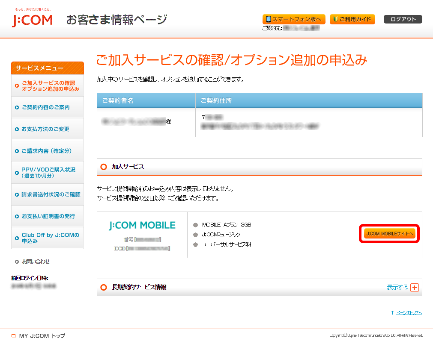Image resolution: width=433 pixels, height=359 pixels.
Task: Open お支払い証明書の発行 menu item
Action: (x=48, y=216)
